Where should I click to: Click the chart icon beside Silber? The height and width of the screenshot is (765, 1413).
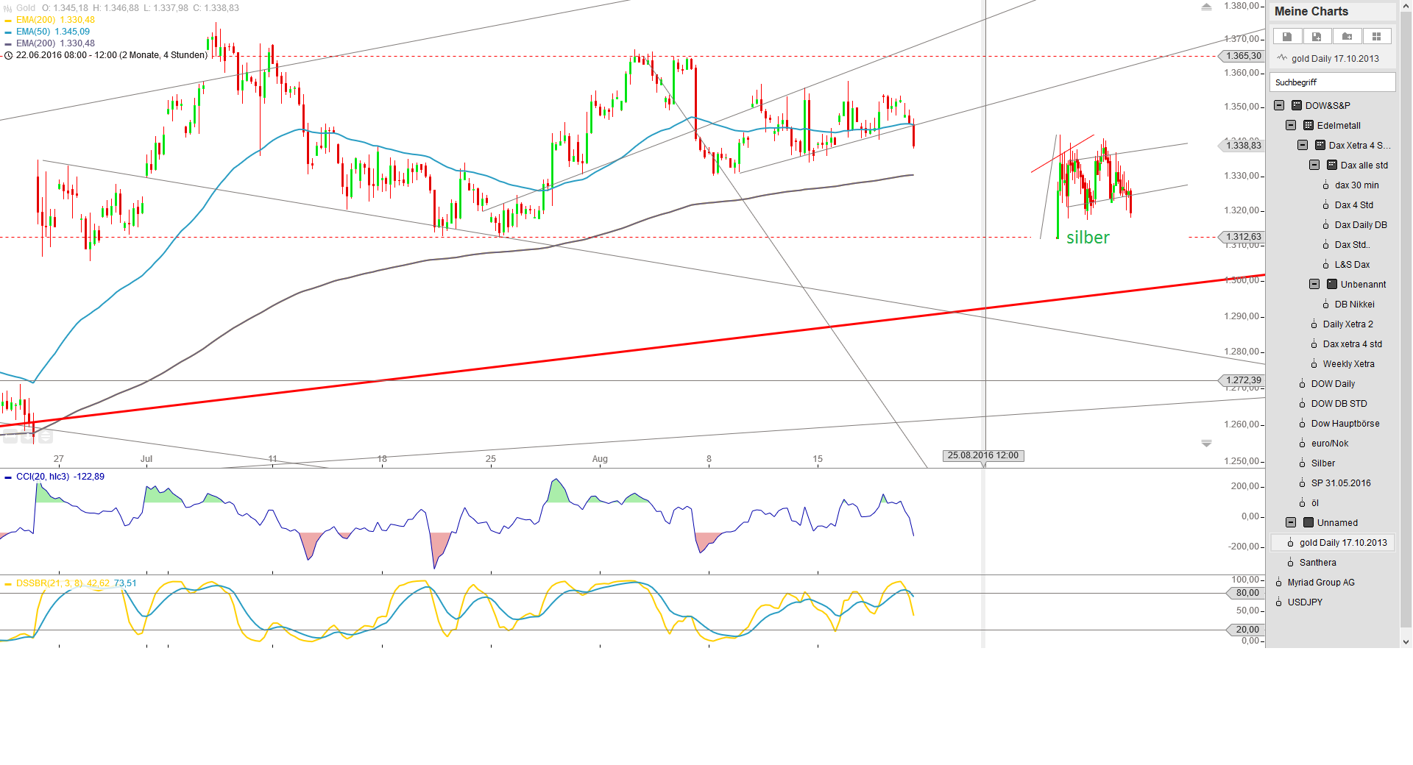[x=1303, y=463]
